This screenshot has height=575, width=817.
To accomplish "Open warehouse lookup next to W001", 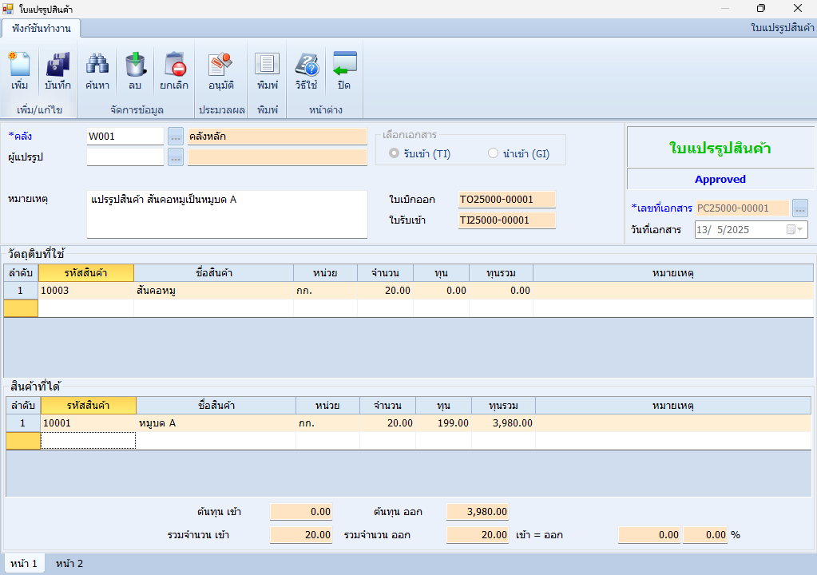I will pos(176,137).
